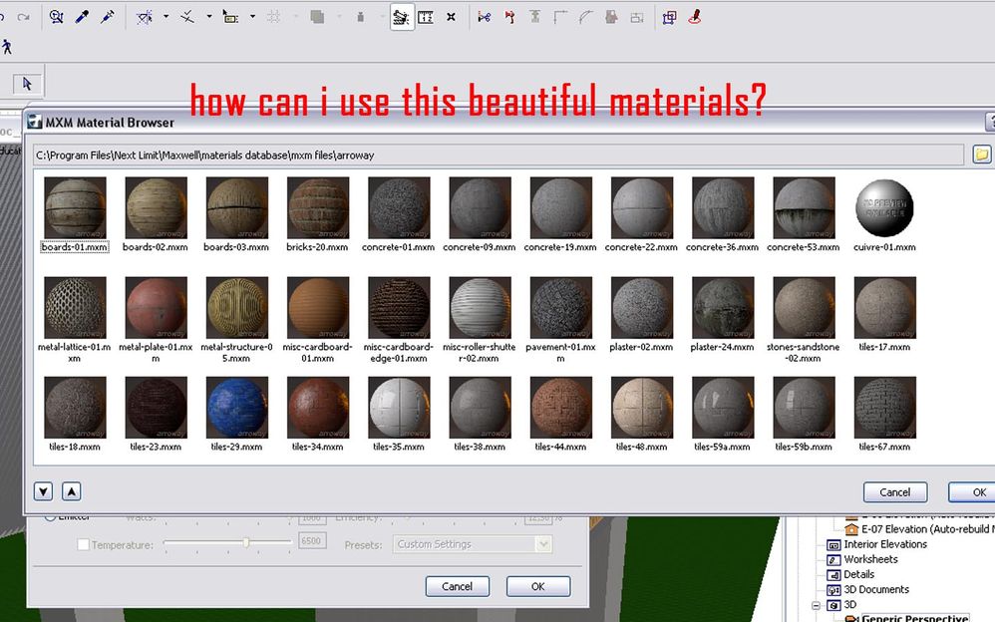Click the down arrow button in browser
The width and height of the screenshot is (995, 622).
pyautogui.click(x=43, y=490)
